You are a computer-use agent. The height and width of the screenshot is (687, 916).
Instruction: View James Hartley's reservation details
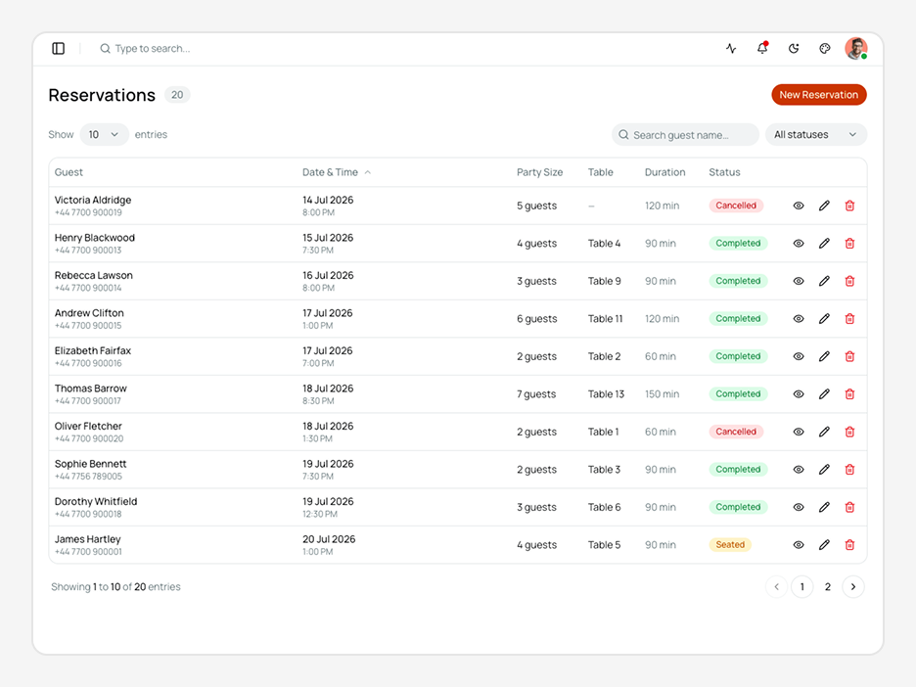click(x=799, y=545)
